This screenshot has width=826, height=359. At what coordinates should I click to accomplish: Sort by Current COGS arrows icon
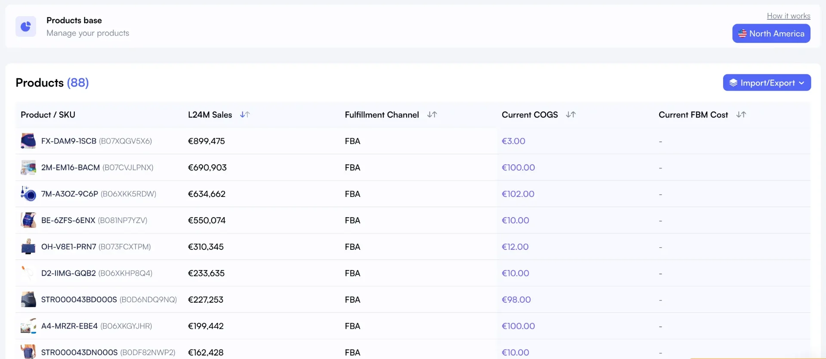pyautogui.click(x=571, y=115)
